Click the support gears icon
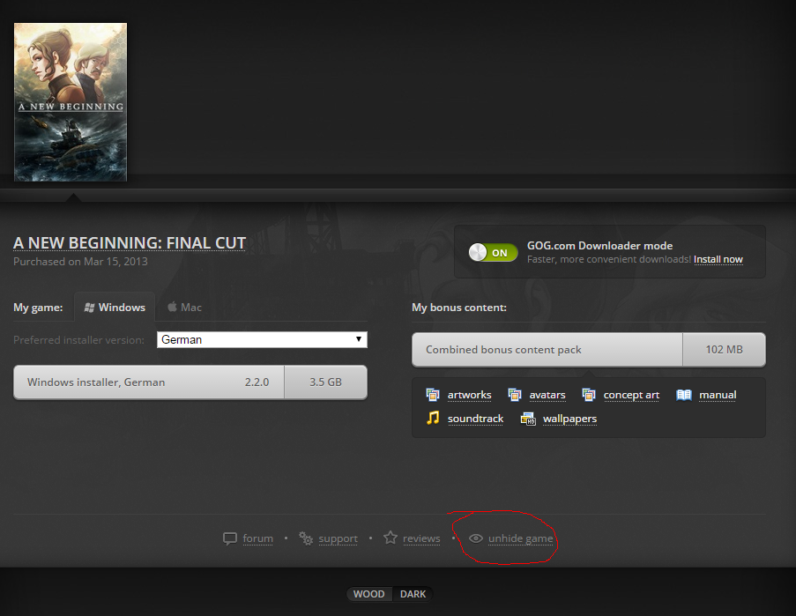Screen dimensions: 796x616 (x=306, y=538)
